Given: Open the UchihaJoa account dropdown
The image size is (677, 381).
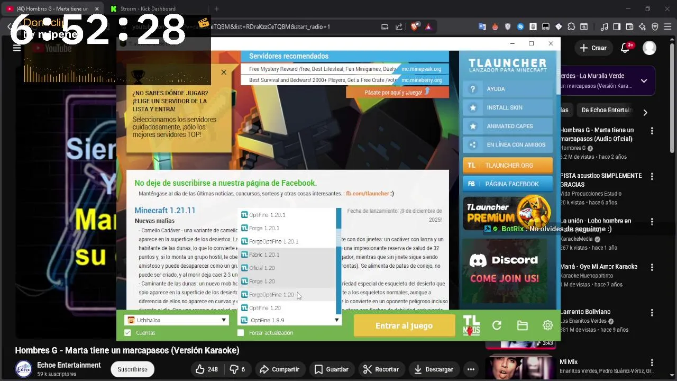Looking at the screenshot, I should [x=176, y=320].
